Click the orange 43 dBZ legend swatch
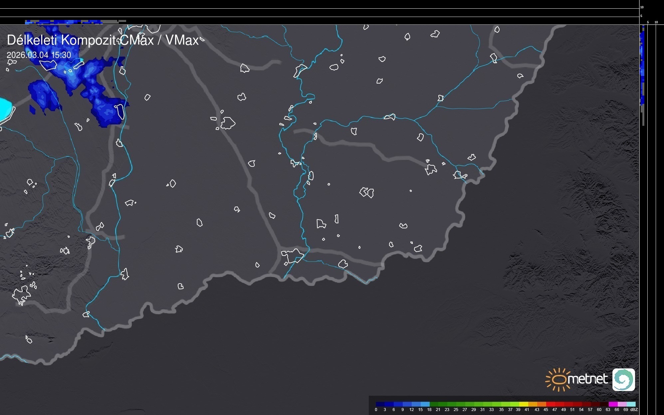Viewport: 664px width, 415px height. point(541,404)
